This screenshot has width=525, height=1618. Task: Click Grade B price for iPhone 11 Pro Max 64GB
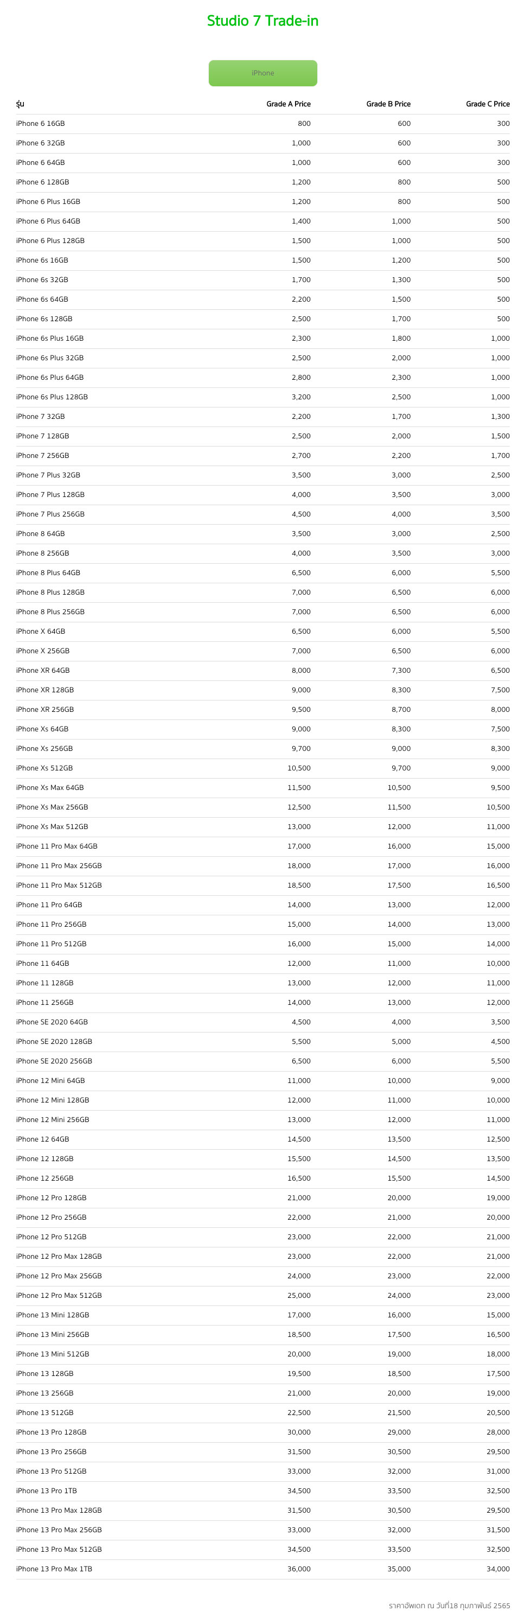pyautogui.click(x=399, y=846)
